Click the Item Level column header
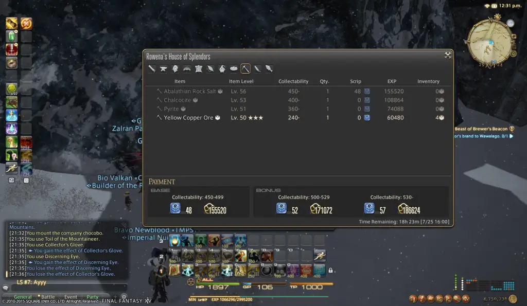The image size is (527, 306). [x=241, y=81]
